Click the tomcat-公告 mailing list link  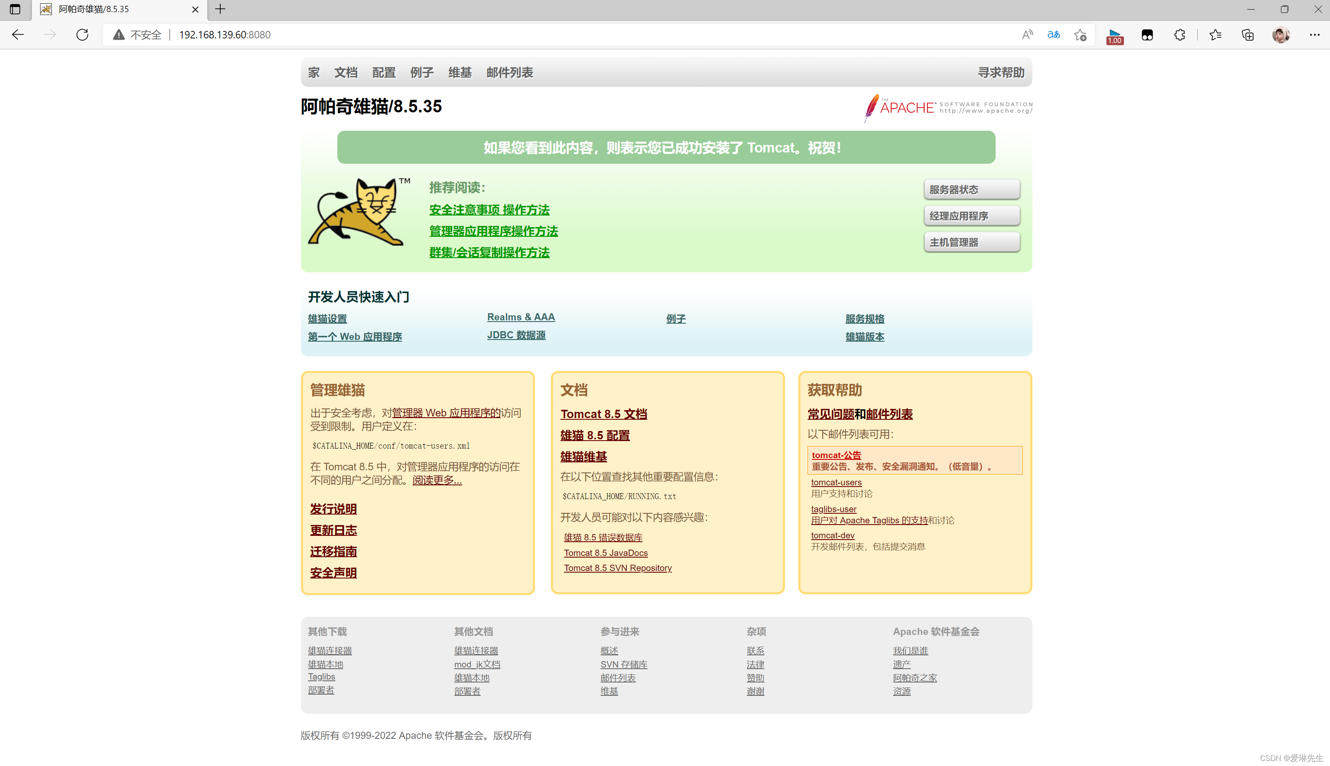(x=836, y=454)
